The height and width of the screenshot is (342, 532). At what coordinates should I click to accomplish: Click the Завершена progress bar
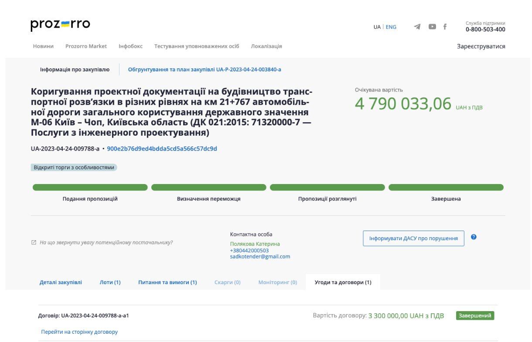coord(446,188)
